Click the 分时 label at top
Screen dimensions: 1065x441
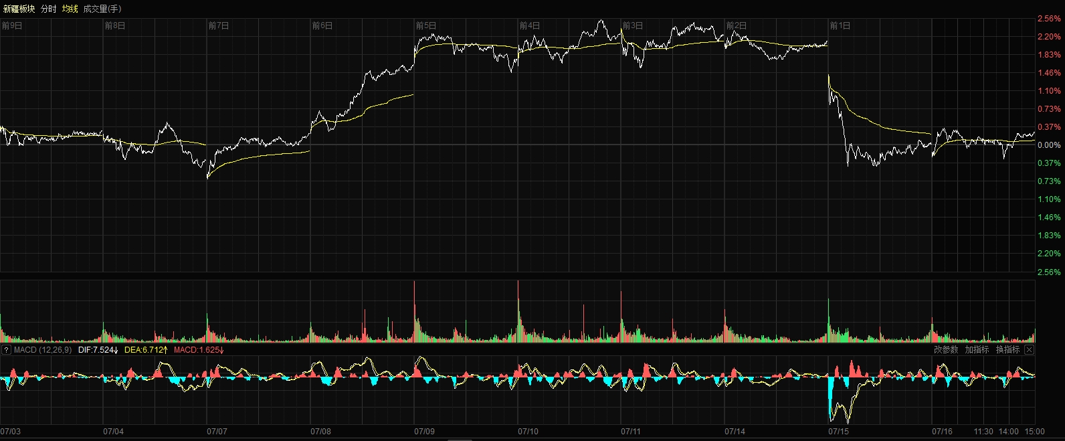48,9
